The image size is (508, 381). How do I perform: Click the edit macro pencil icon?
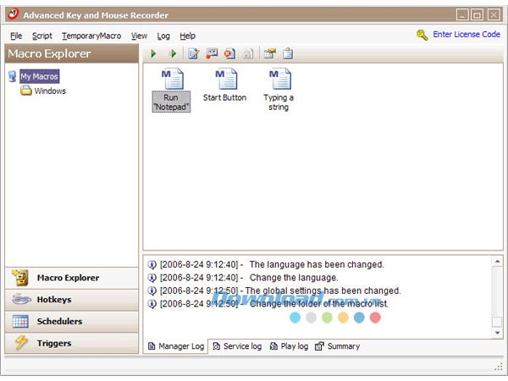coord(193,53)
